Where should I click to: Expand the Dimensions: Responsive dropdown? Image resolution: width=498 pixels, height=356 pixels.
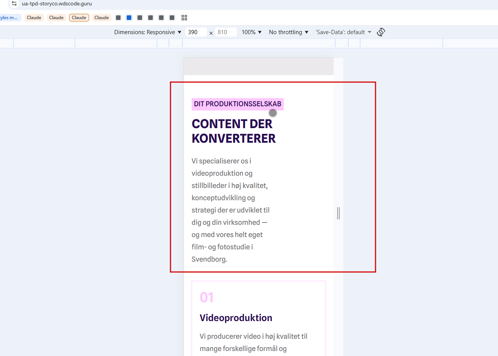click(x=148, y=32)
